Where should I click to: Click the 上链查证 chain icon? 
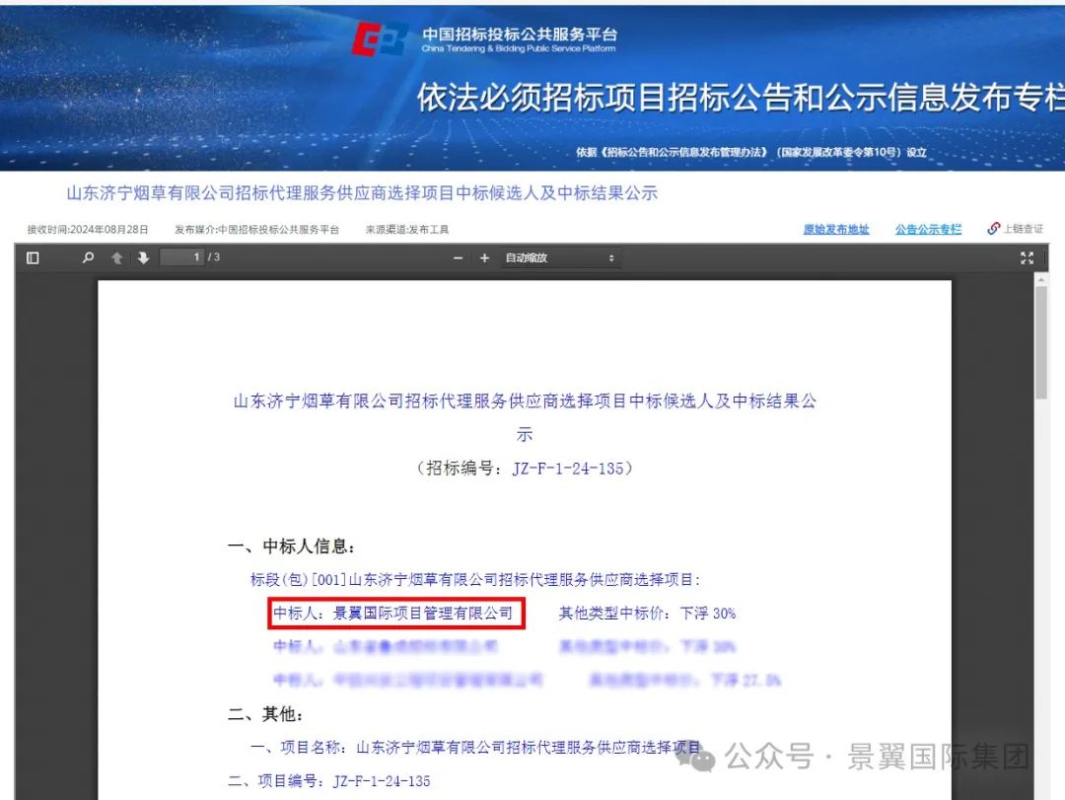[994, 229]
